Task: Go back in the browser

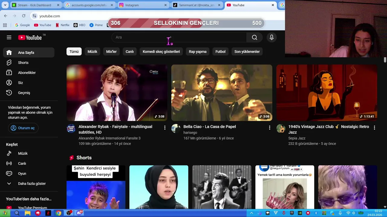Action: [5, 16]
